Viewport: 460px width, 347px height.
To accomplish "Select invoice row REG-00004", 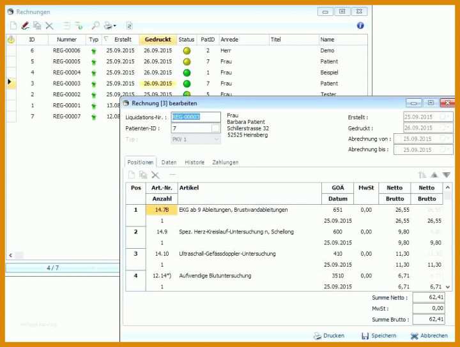I will click(x=187, y=73).
